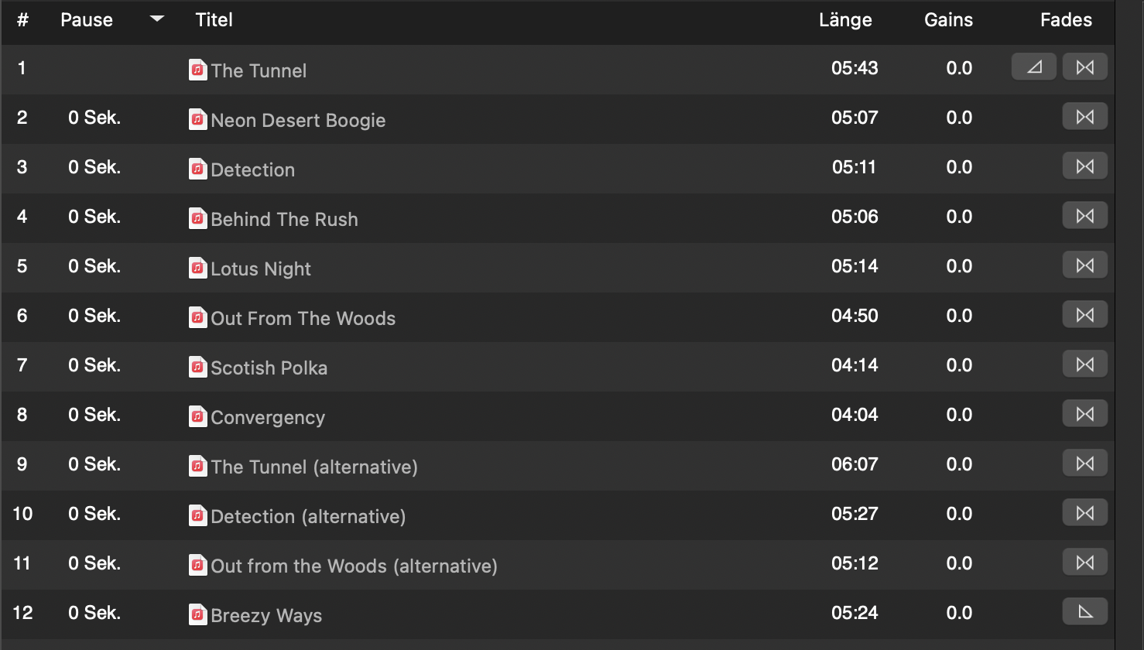Click the fade-in icon for The Tunnel

[1033, 67]
